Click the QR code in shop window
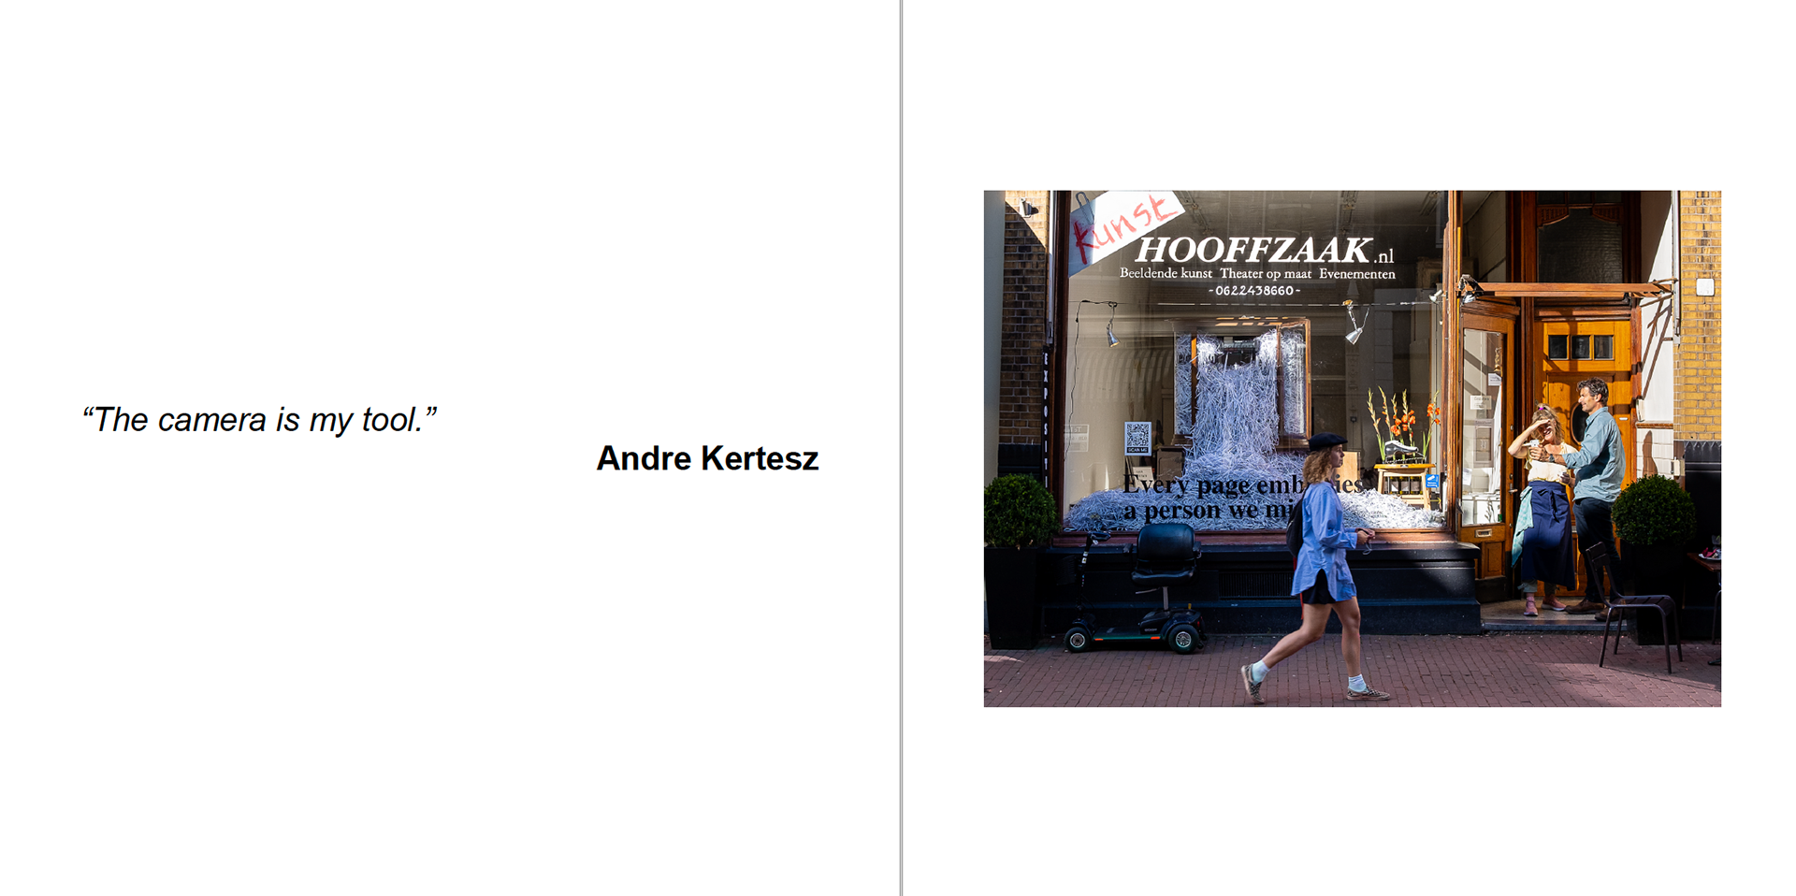 point(1137,438)
